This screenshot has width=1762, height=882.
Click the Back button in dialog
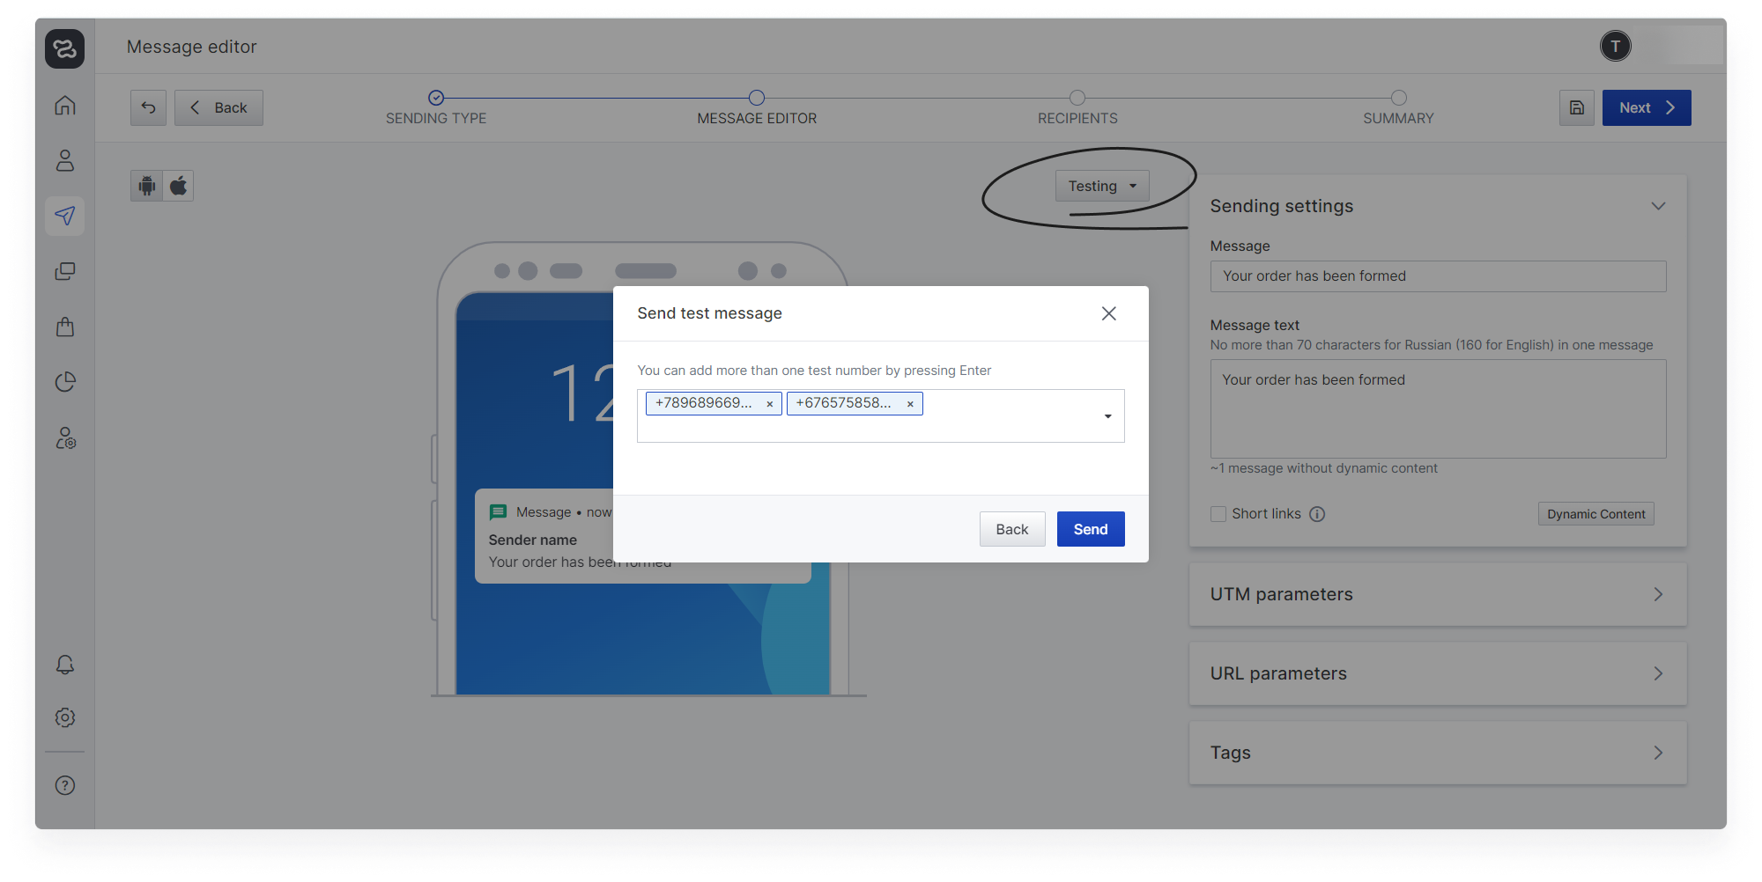pyautogui.click(x=1012, y=529)
